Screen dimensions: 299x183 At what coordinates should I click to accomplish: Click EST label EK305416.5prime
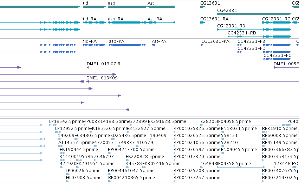(x=161, y=164)
